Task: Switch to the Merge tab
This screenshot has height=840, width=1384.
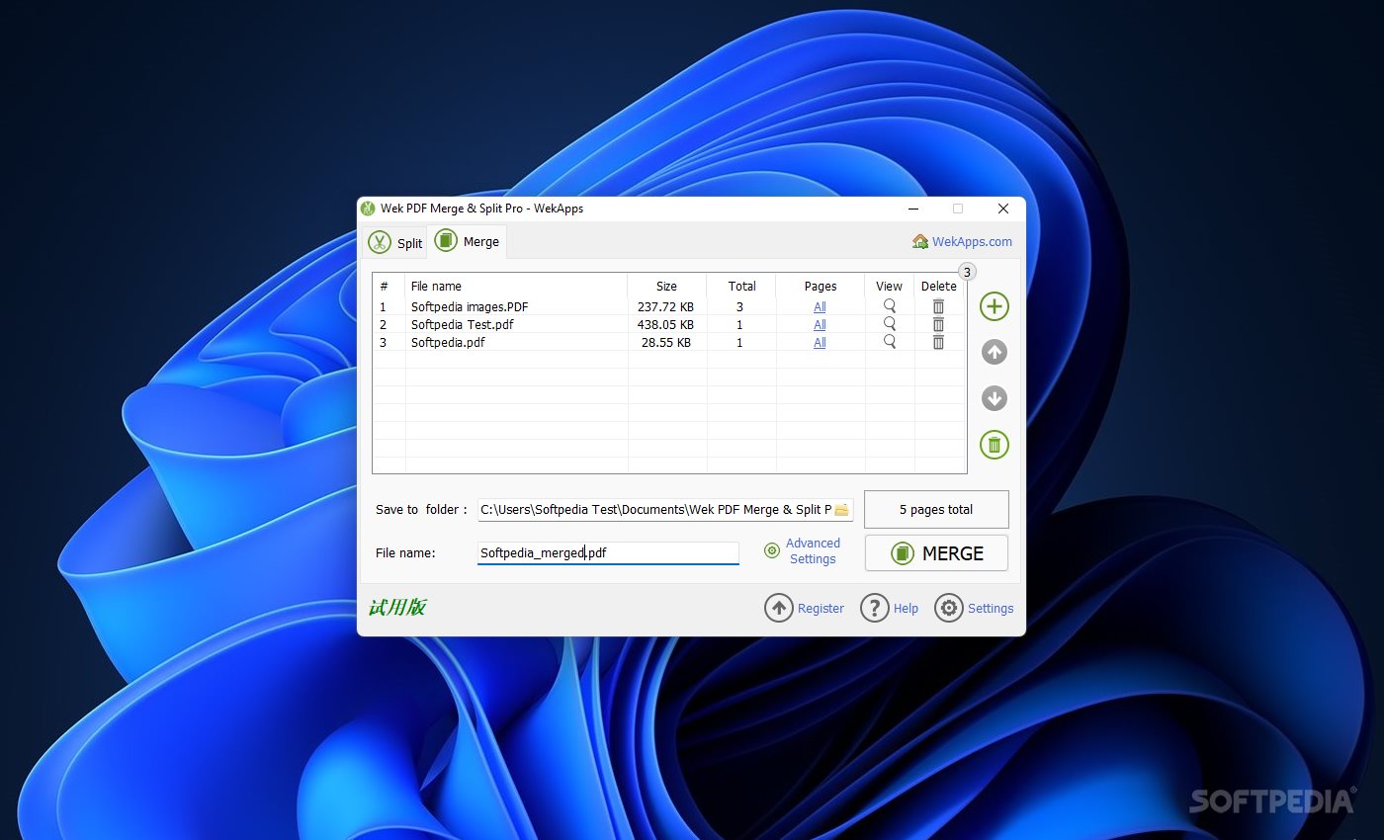Action: click(468, 241)
